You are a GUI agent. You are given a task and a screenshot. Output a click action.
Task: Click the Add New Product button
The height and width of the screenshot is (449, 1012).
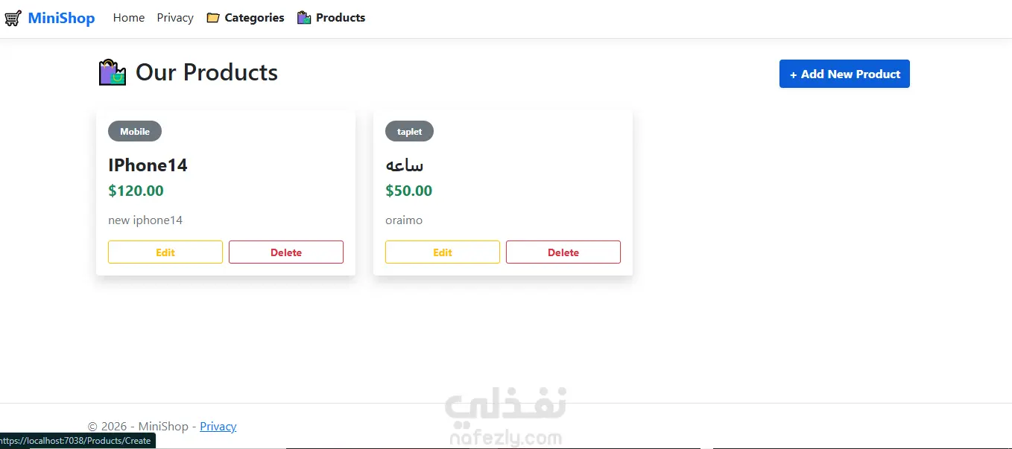844,74
